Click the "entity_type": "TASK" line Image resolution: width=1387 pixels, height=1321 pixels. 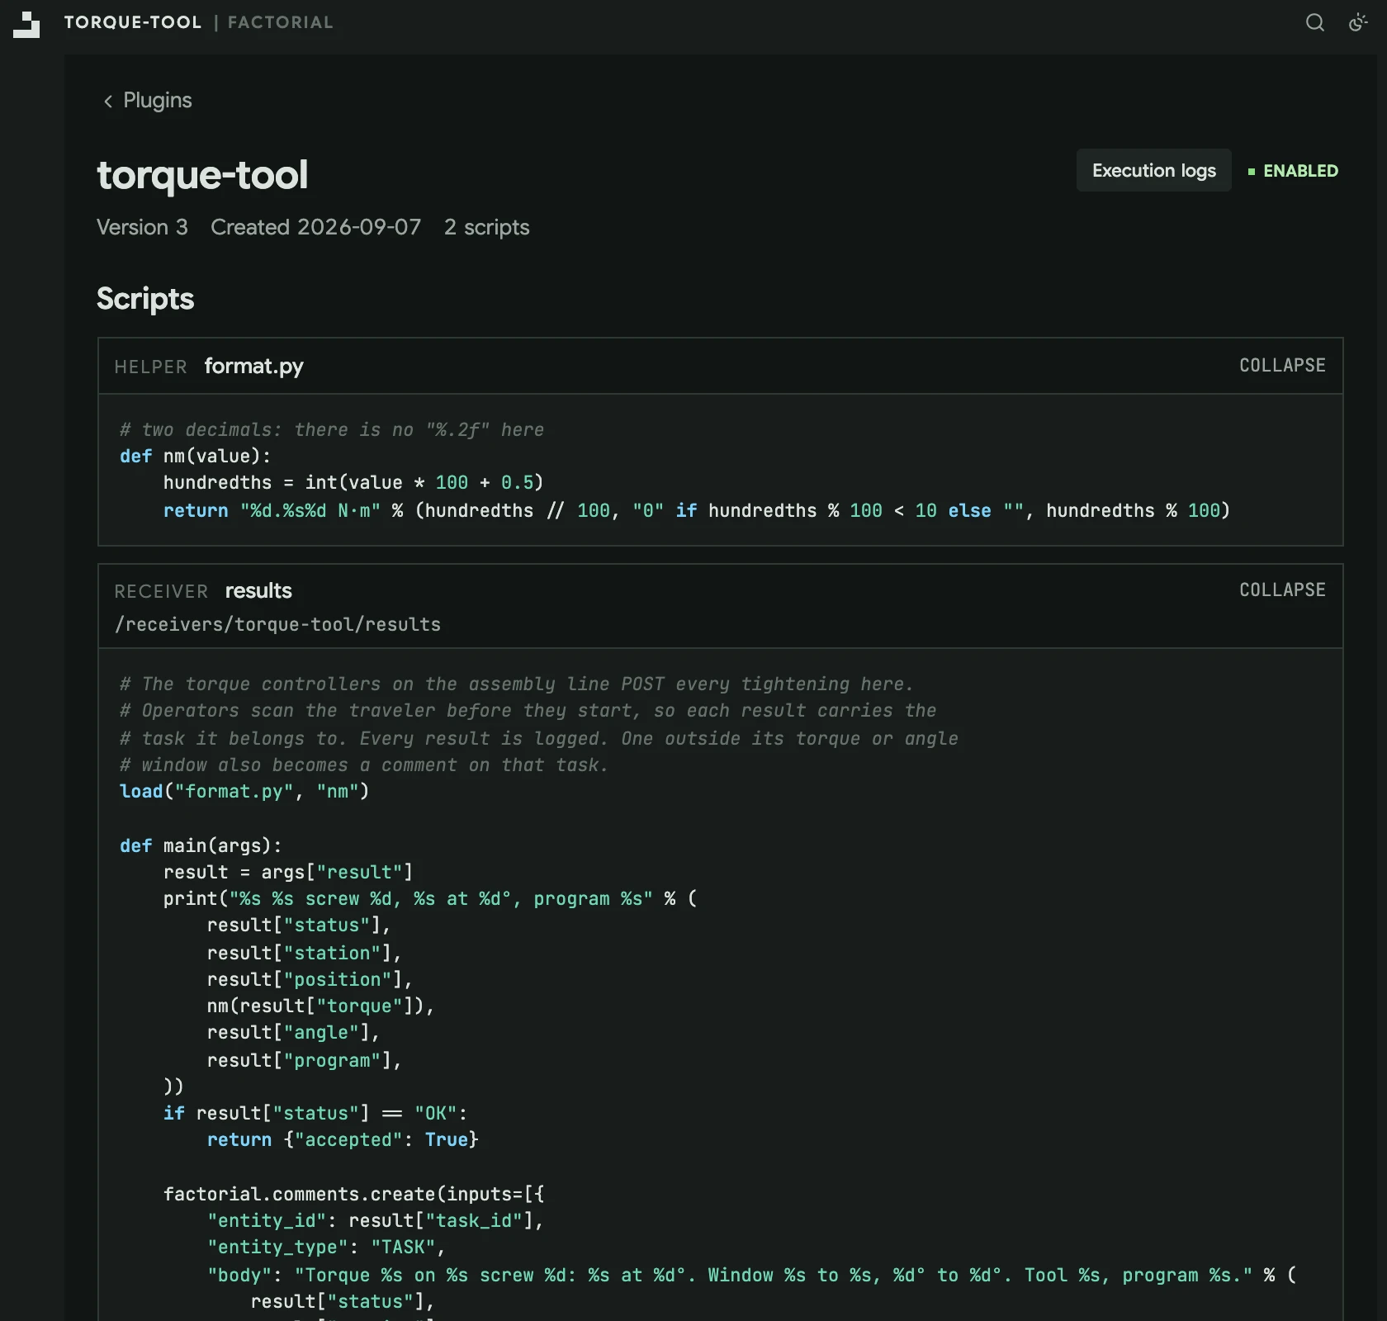click(x=326, y=1247)
